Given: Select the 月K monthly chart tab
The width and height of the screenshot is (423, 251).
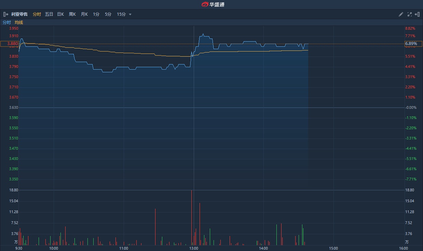Looking at the screenshot, I should (x=84, y=14).
